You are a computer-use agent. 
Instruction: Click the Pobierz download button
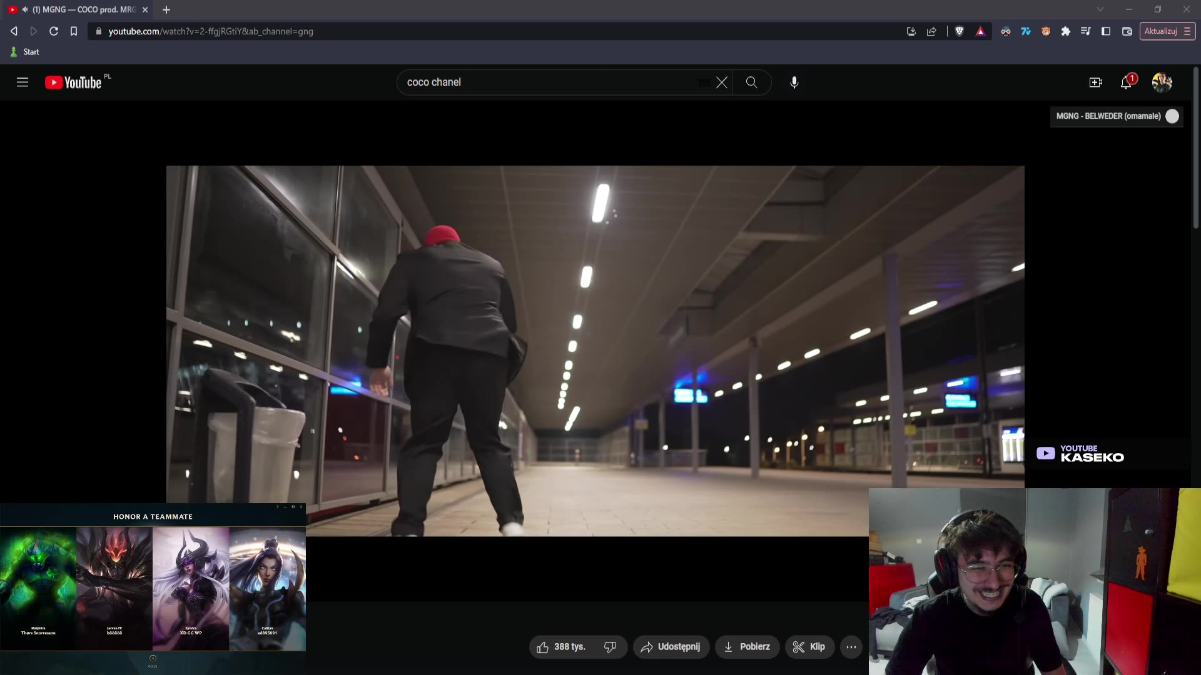[x=747, y=647]
